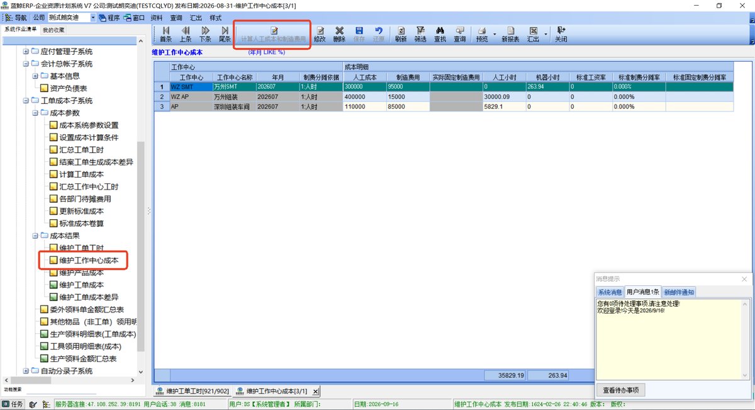The width and height of the screenshot is (755, 410).
Task: Open the 公司 company dropdown
Action: (94, 18)
